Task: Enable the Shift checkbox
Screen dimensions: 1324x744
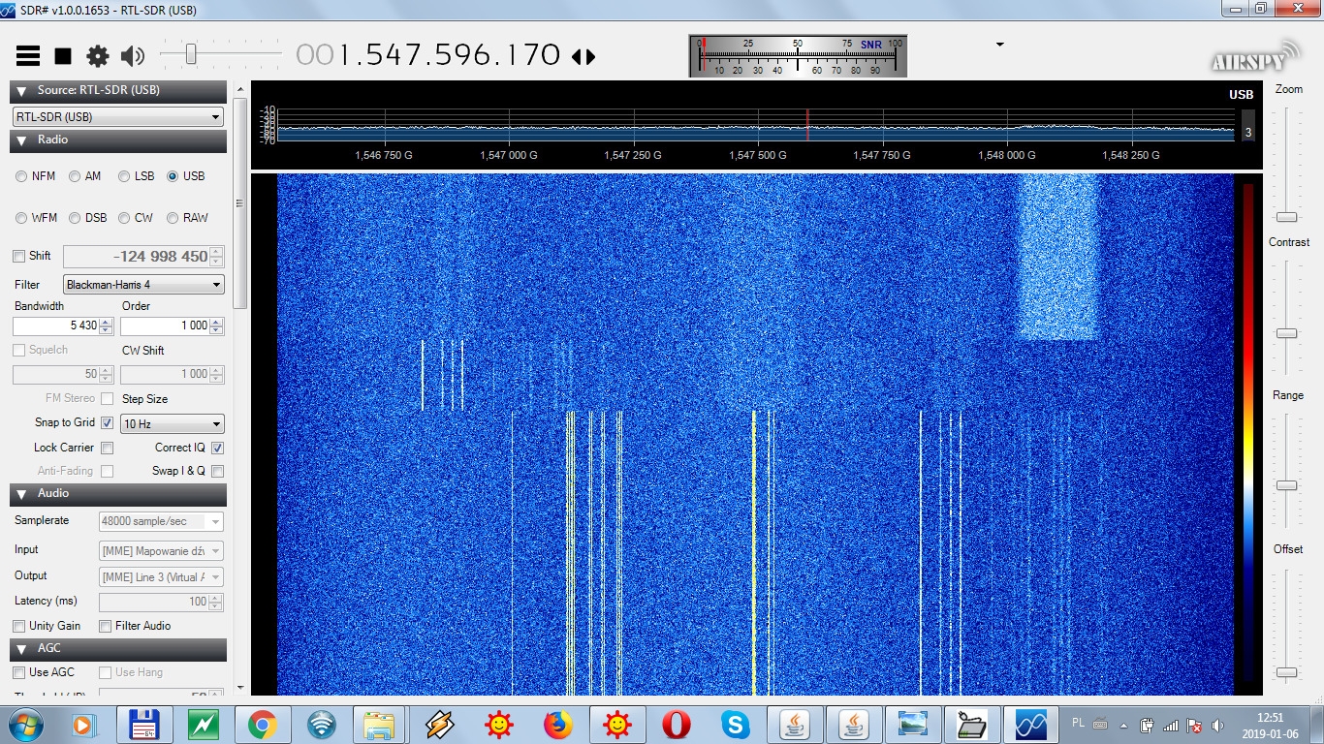Action: click(19, 256)
